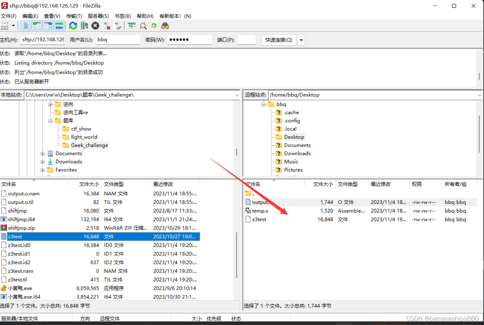Select local file 小黄鸭.exe
The width and height of the screenshot is (484, 325).
tap(100, 288)
